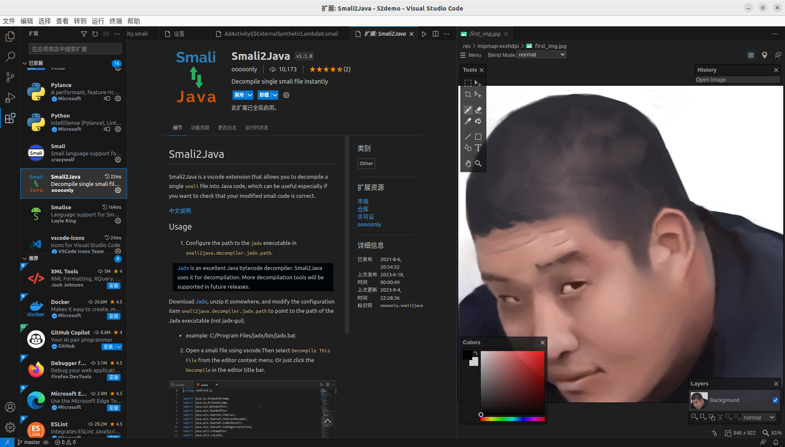The width and height of the screenshot is (785, 447).
Task: Click the Background layer thumbnail
Action: click(x=699, y=400)
